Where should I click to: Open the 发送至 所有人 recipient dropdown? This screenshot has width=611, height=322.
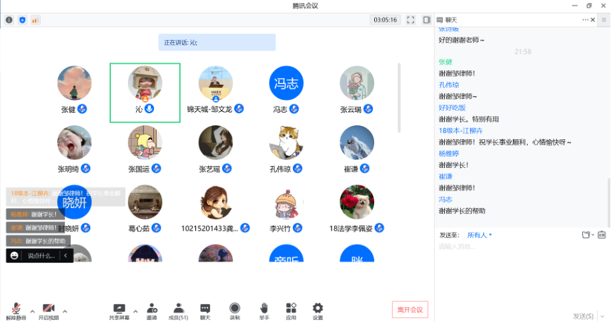479,235
